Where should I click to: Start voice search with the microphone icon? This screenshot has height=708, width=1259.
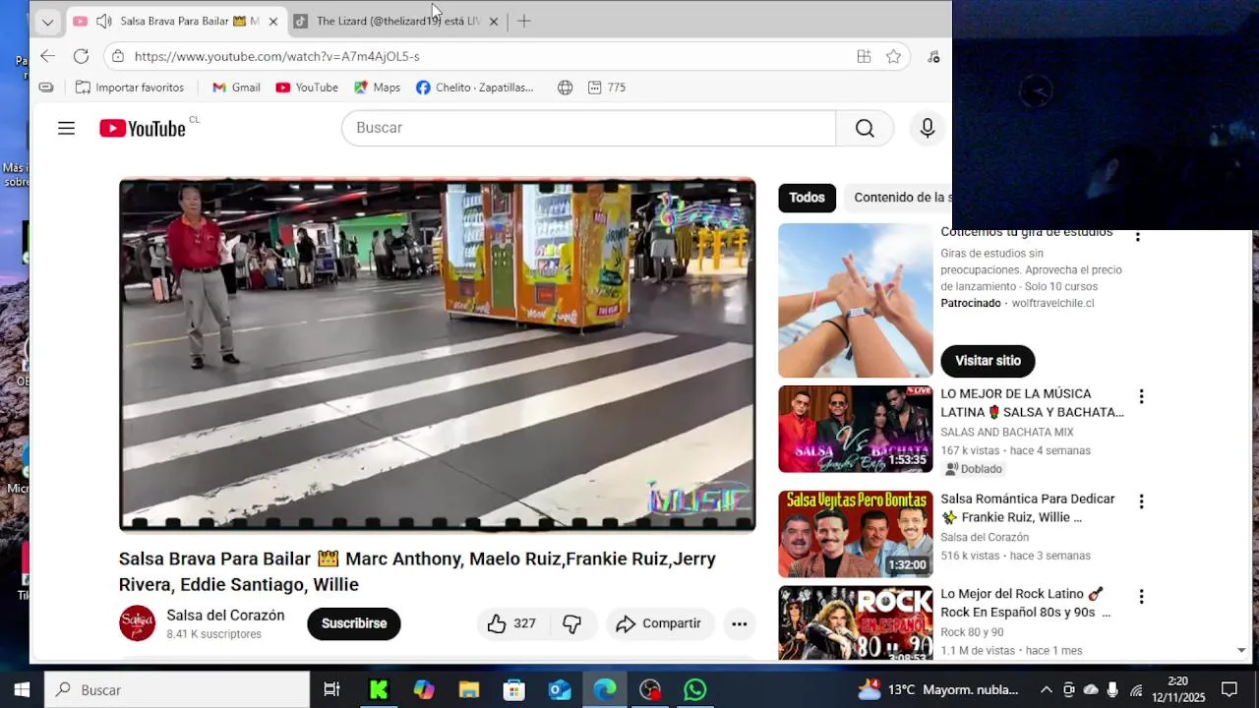927,128
